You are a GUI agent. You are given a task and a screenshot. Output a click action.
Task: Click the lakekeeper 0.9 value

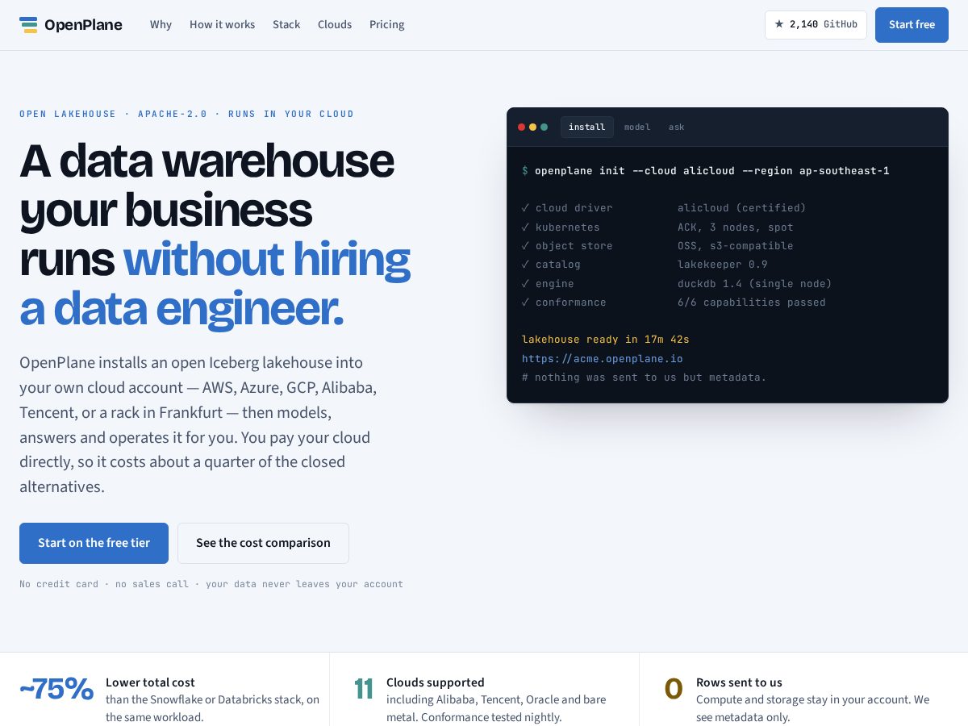[723, 265]
